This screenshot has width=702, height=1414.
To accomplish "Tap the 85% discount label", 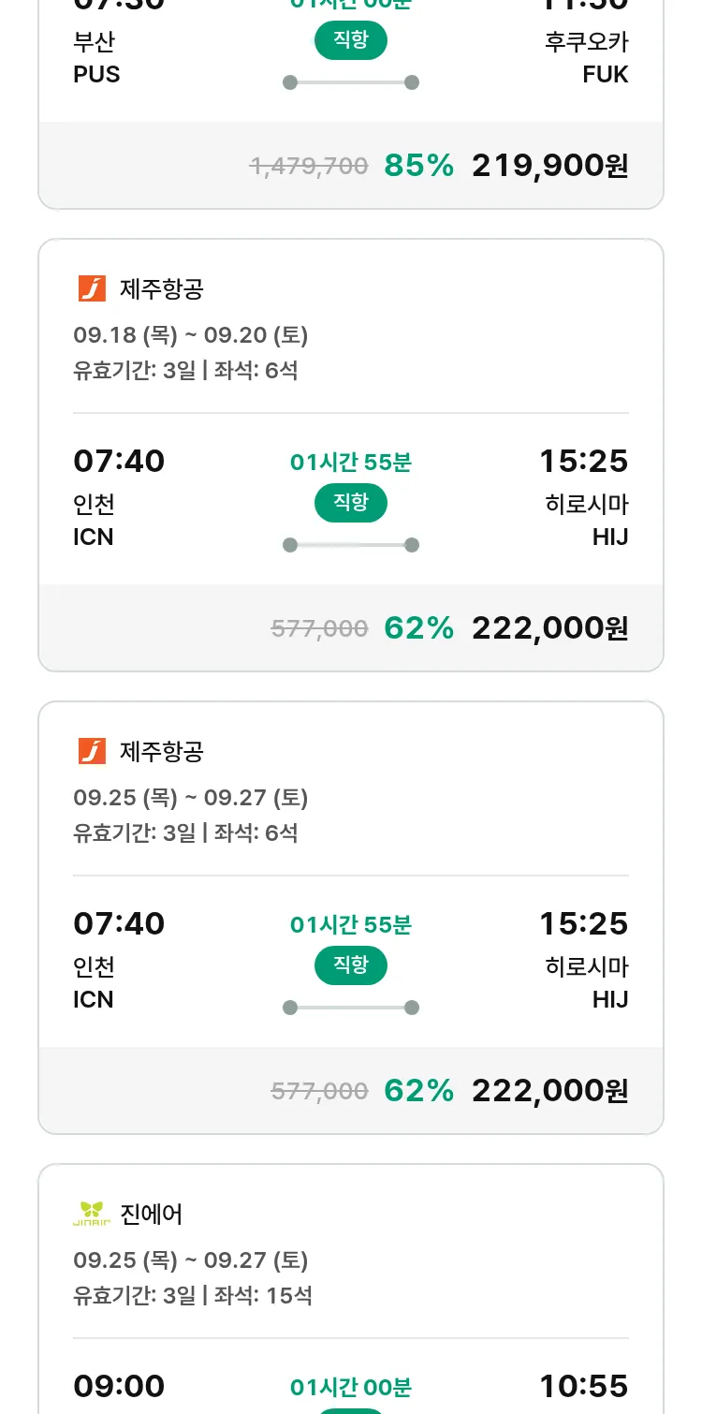I will point(418,166).
